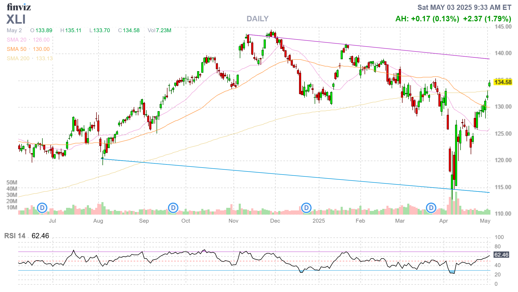Click the Sat MAY 03 2025 timestamp
Screen dimensions: 518x292
(464, 7)
